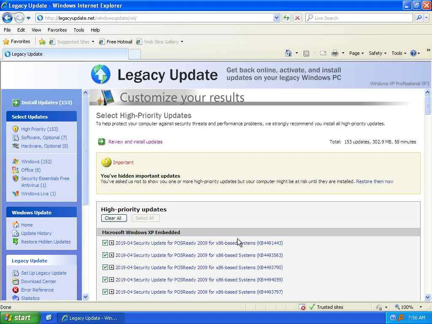Expand details for update KB4493563
Viewport: 432px width, 324px height.
pos(111,255)
